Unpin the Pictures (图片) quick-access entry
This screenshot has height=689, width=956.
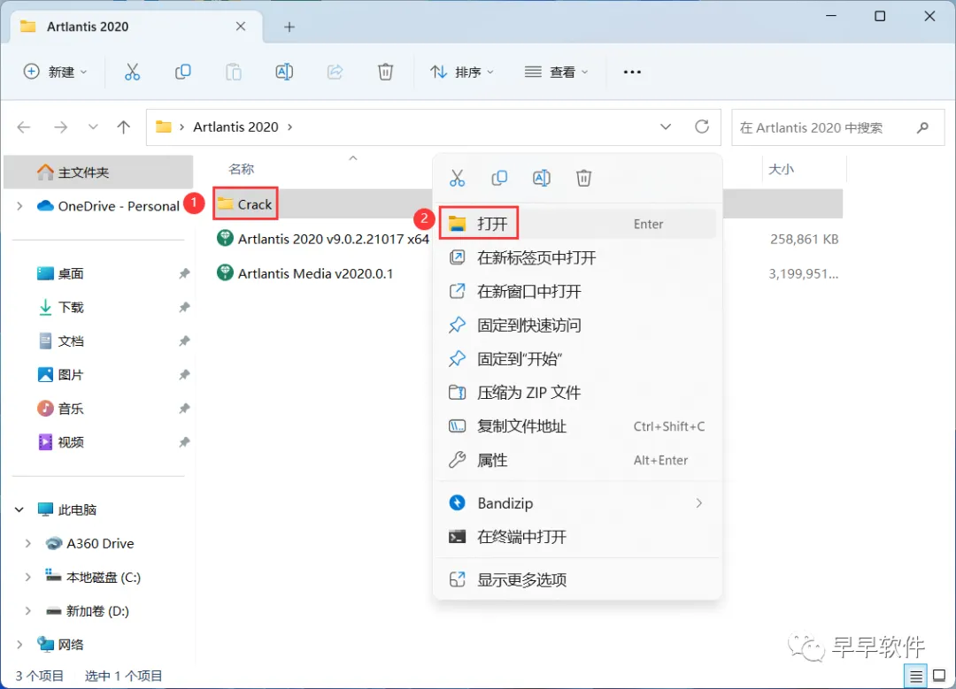point(184,375)
